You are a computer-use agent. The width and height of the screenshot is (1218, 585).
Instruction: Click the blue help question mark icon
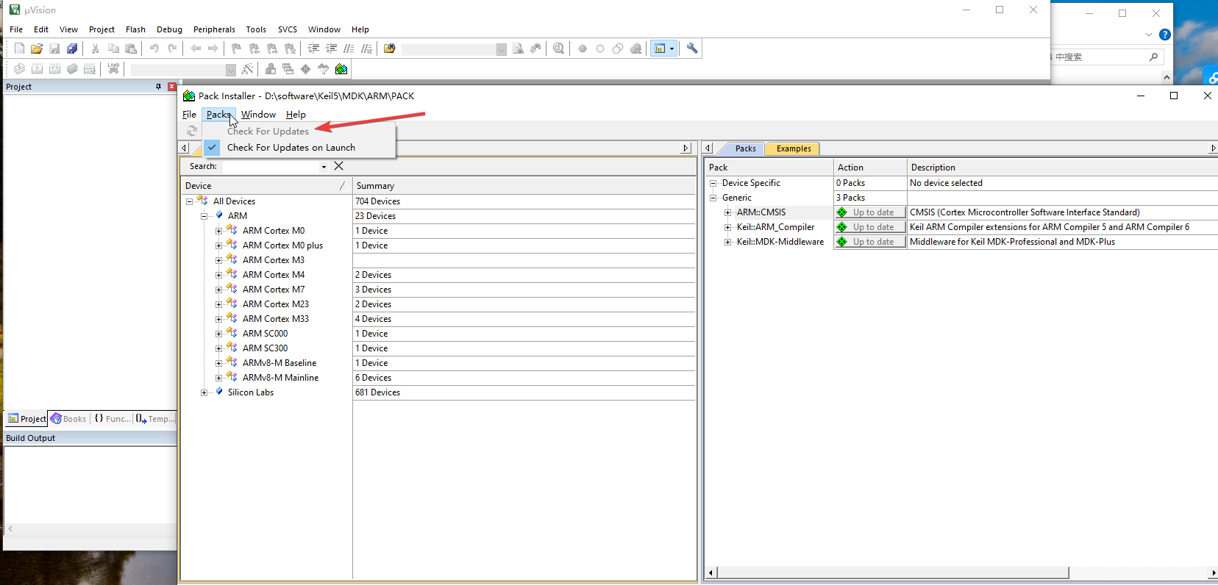coord(1165,35)
